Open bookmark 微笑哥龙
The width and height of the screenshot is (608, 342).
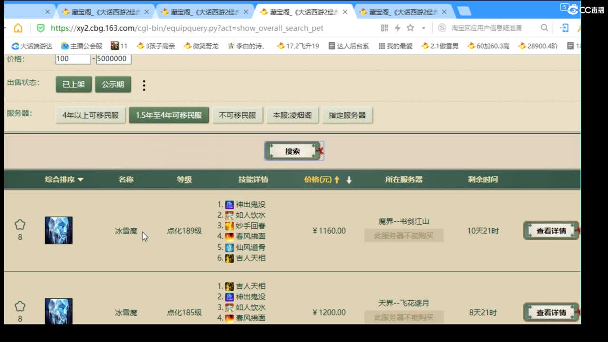(201, 46)
